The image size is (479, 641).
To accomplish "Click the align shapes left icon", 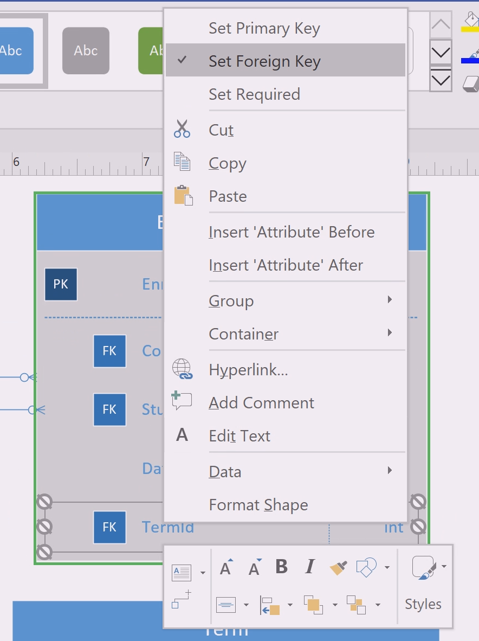I will click(x=269, y=605).
